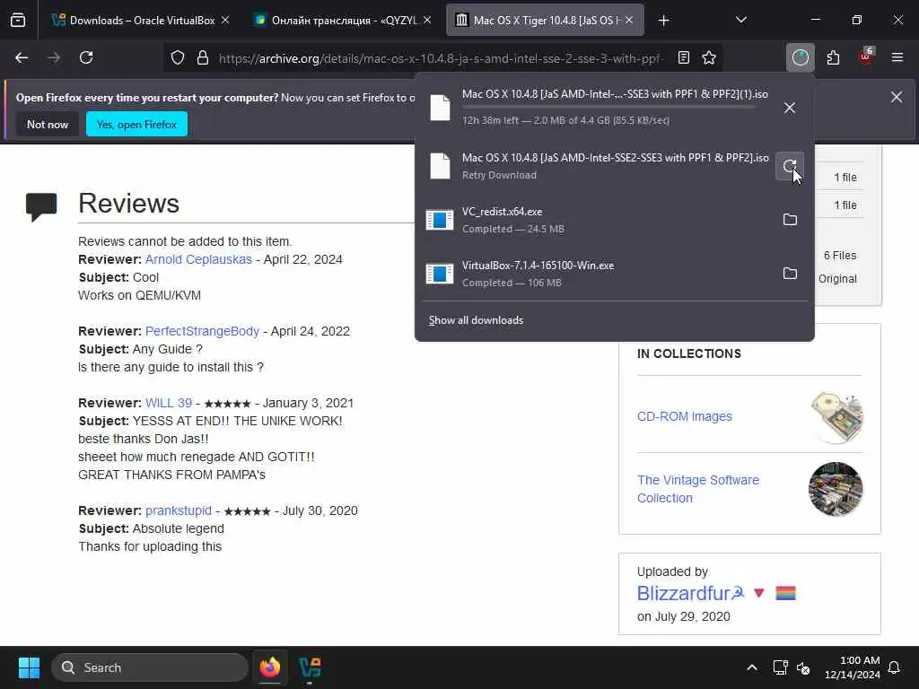Click Show all downloads
Image resolution: width=919 pixels, height=689 pixels.
(476, 320)
